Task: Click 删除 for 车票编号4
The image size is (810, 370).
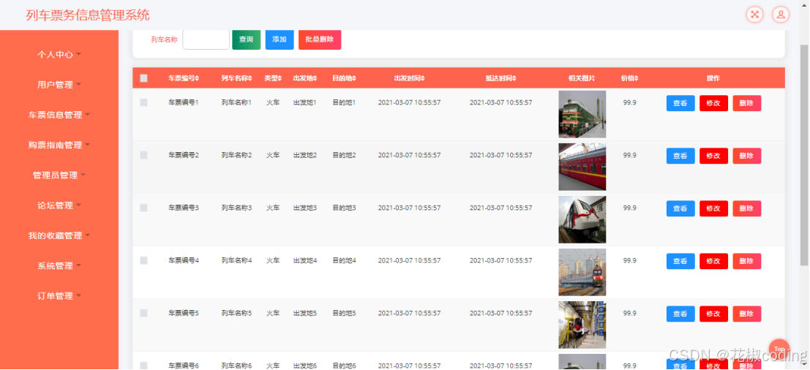Action: pyautogui.click(x=746, y=261)
